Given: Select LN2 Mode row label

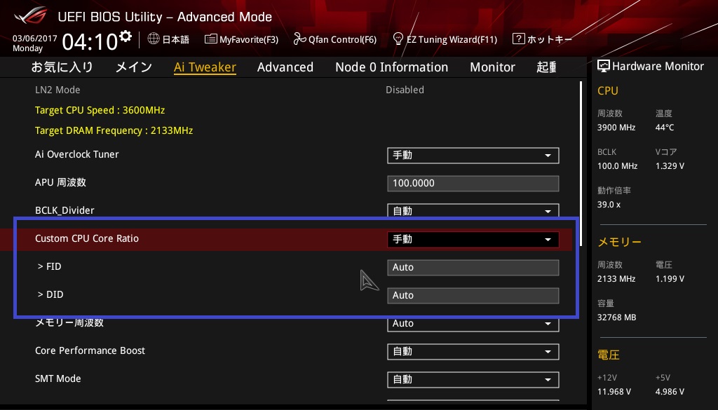Looking at the screenshot, I should (57, 90).
